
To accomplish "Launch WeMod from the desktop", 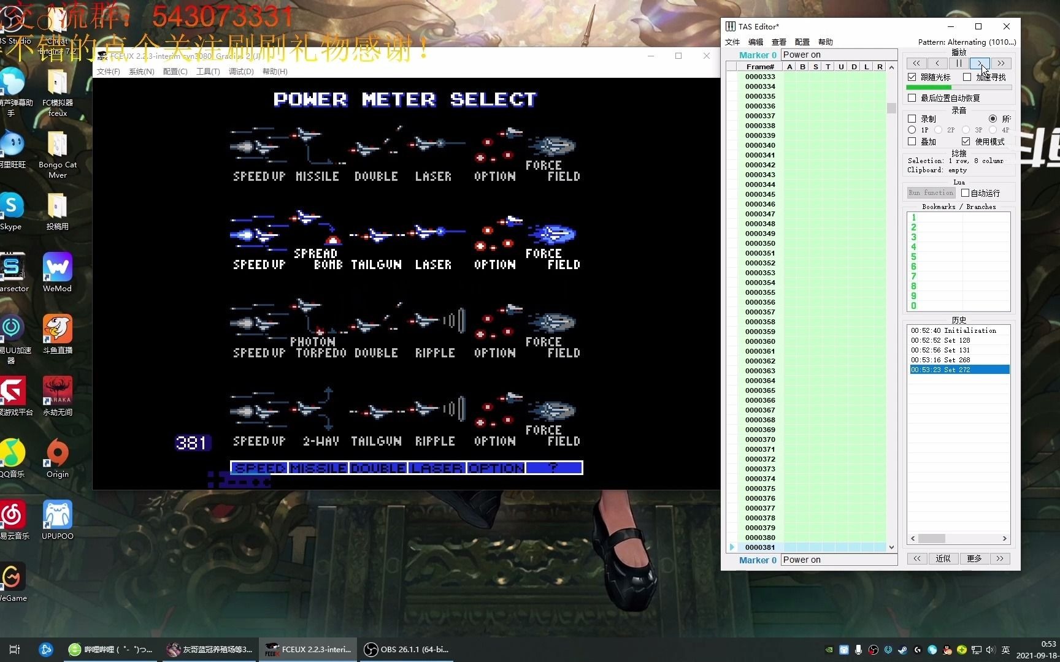I will click(x=57, y=273).
